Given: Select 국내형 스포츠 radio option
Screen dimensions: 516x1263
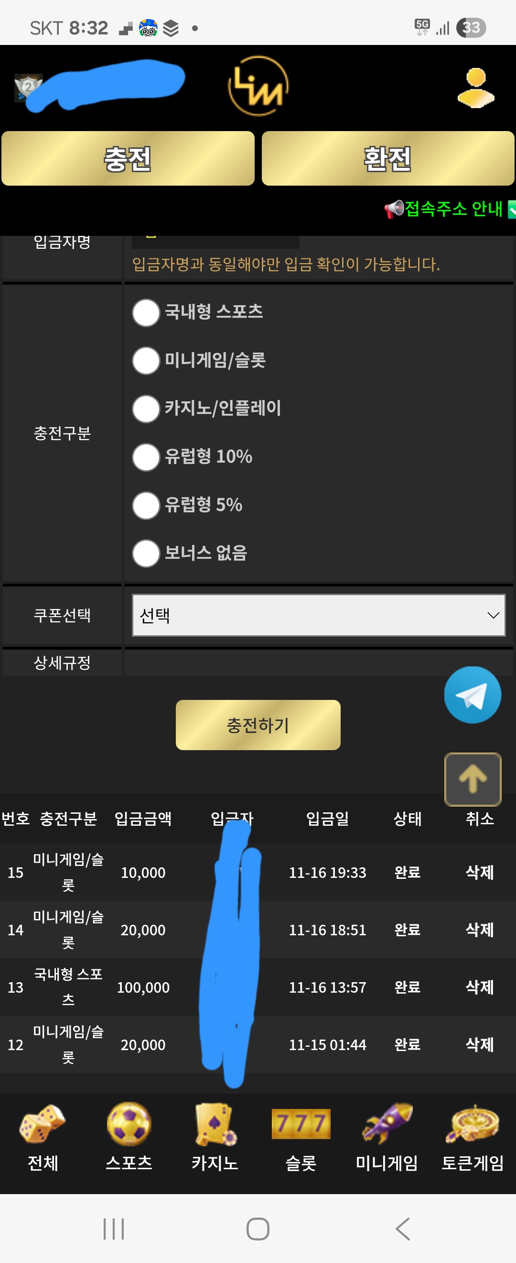Looking at the screenshot, I should coord(146,312).
